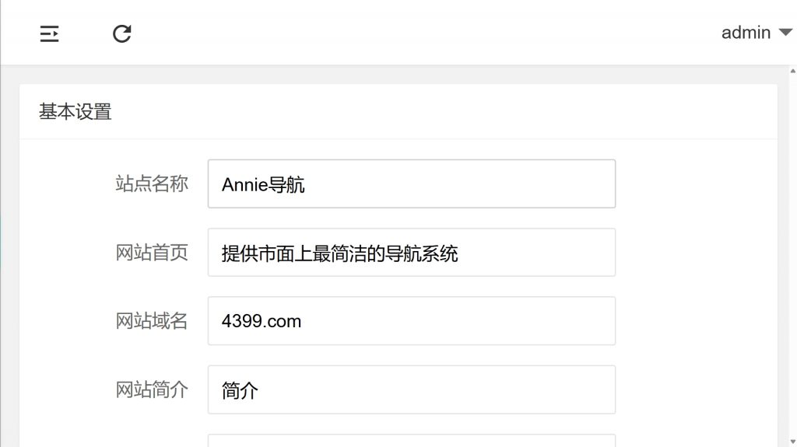Click into the 网站域名 field showing 4399.com

tap(412, 321)
